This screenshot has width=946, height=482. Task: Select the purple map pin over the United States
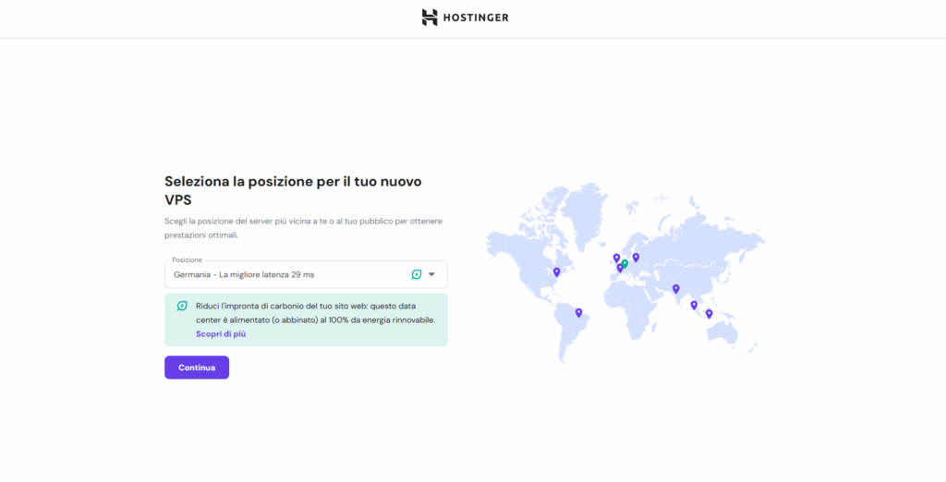(557, 272)
